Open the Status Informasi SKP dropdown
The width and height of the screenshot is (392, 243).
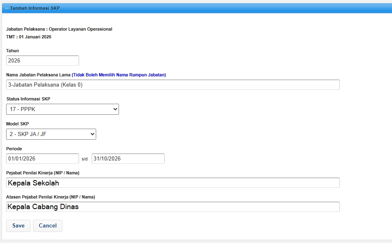pyautogui.click(x=62, y=109)
